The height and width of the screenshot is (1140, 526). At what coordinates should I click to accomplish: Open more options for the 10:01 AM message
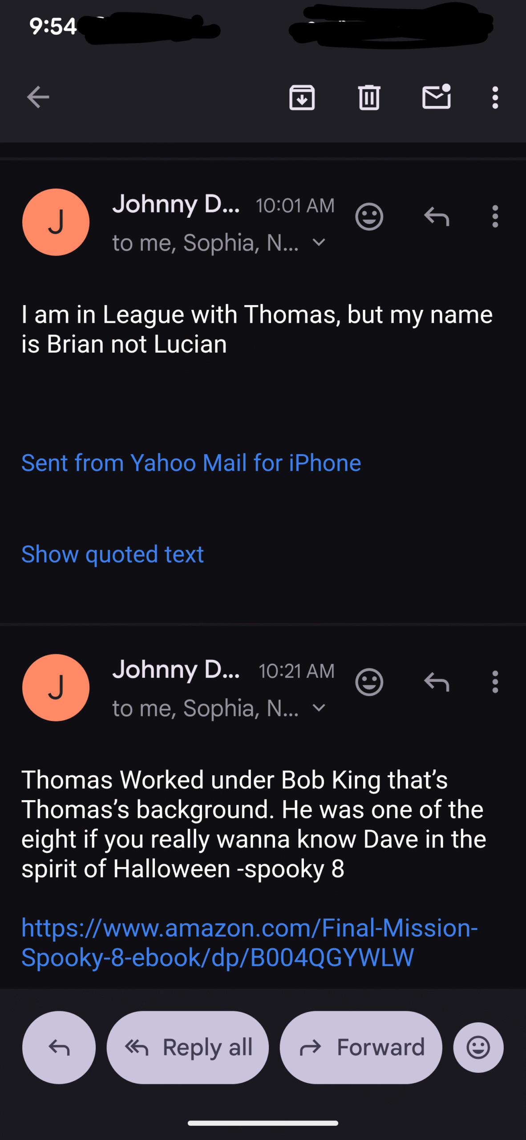coord(495,217)
